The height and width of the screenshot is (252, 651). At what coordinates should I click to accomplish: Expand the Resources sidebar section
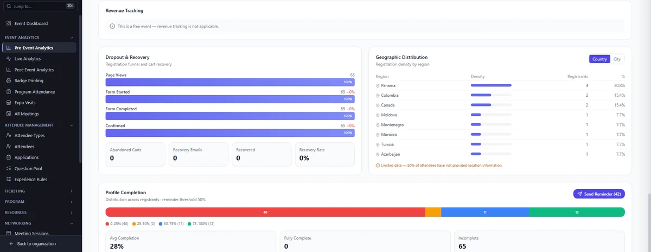coord(72,213)
